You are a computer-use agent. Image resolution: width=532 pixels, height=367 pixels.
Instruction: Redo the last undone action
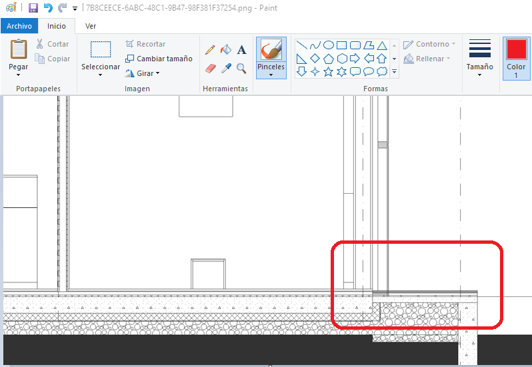point(63,8)
